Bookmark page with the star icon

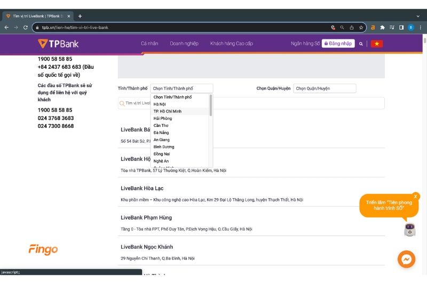361,28
